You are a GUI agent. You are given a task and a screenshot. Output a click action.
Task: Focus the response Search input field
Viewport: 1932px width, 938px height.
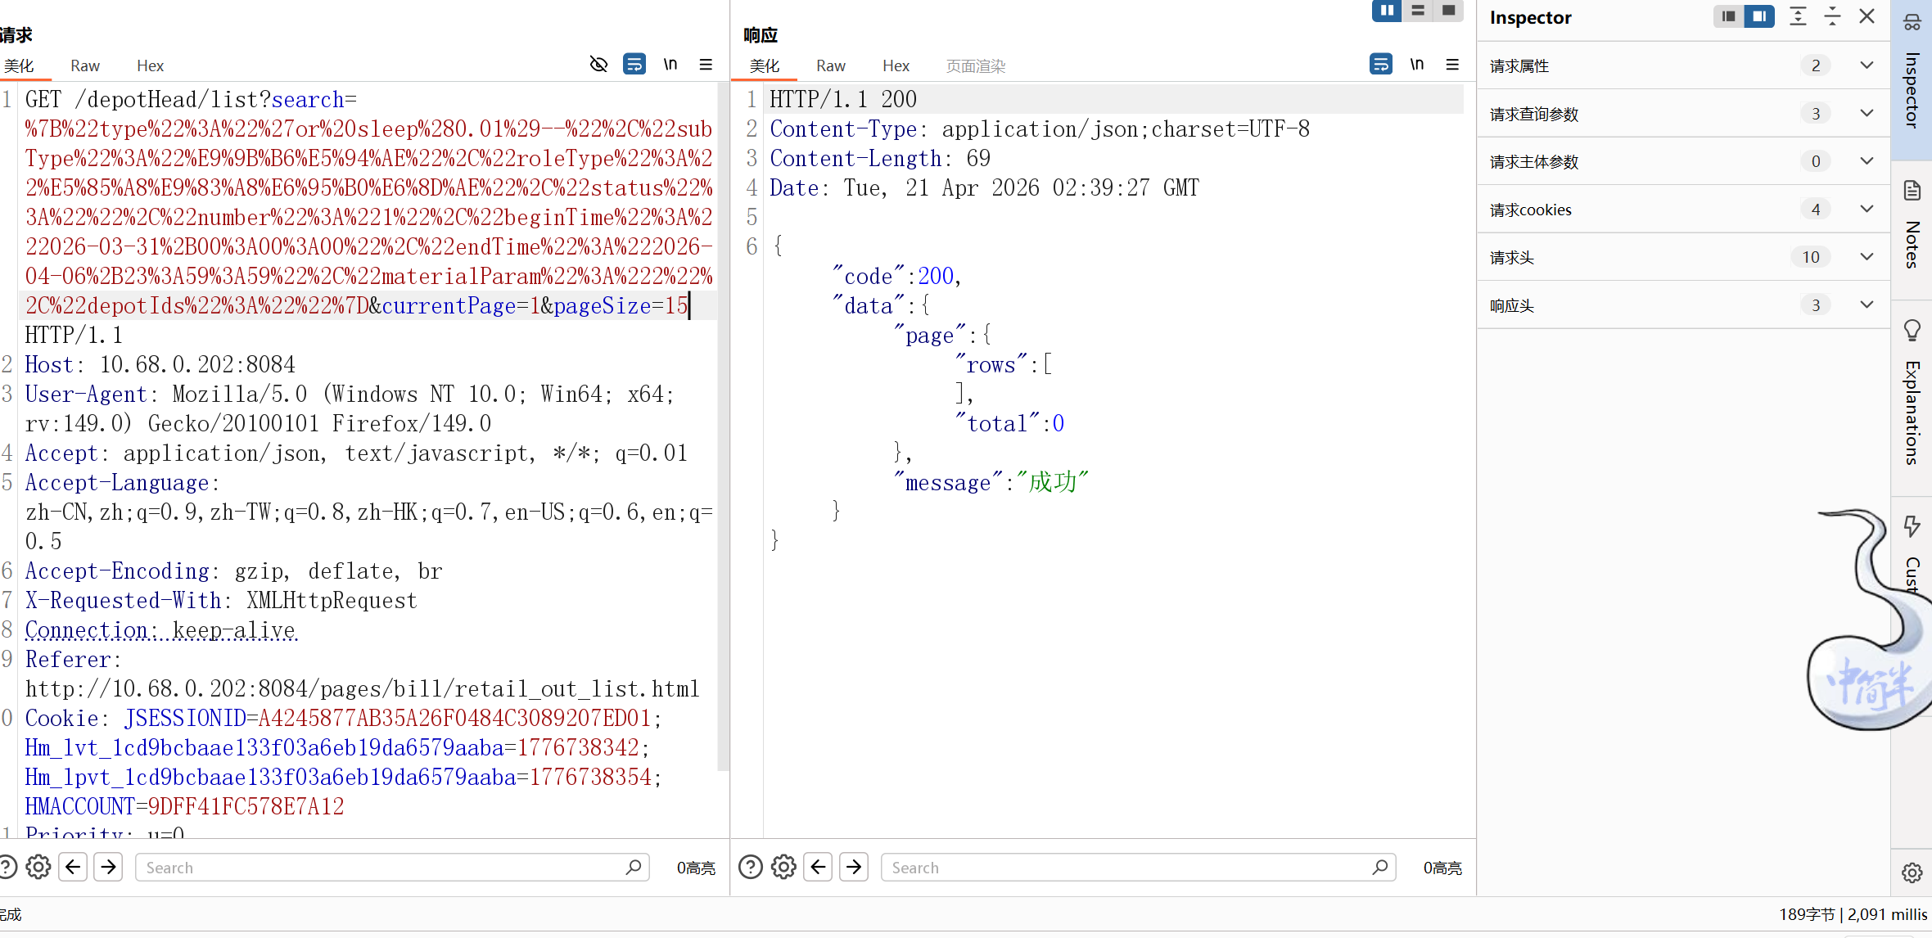1138,868
